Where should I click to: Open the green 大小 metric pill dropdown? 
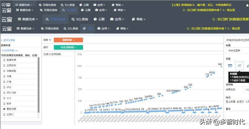tap(68, 48)
